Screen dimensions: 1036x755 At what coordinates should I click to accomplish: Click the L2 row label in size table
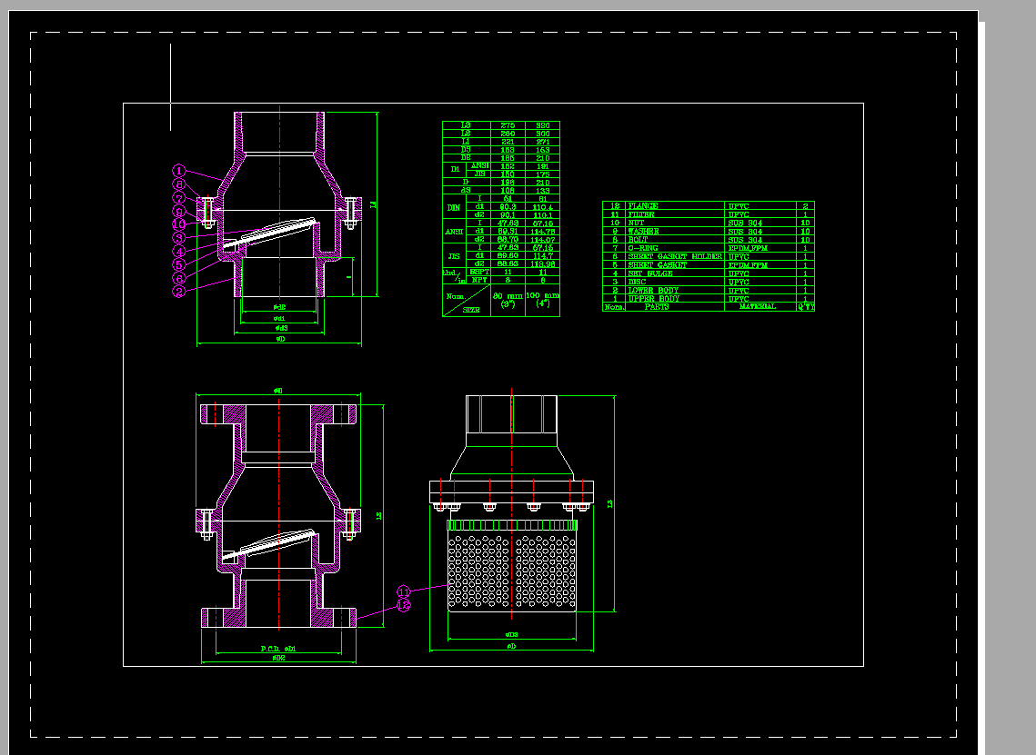466,134
